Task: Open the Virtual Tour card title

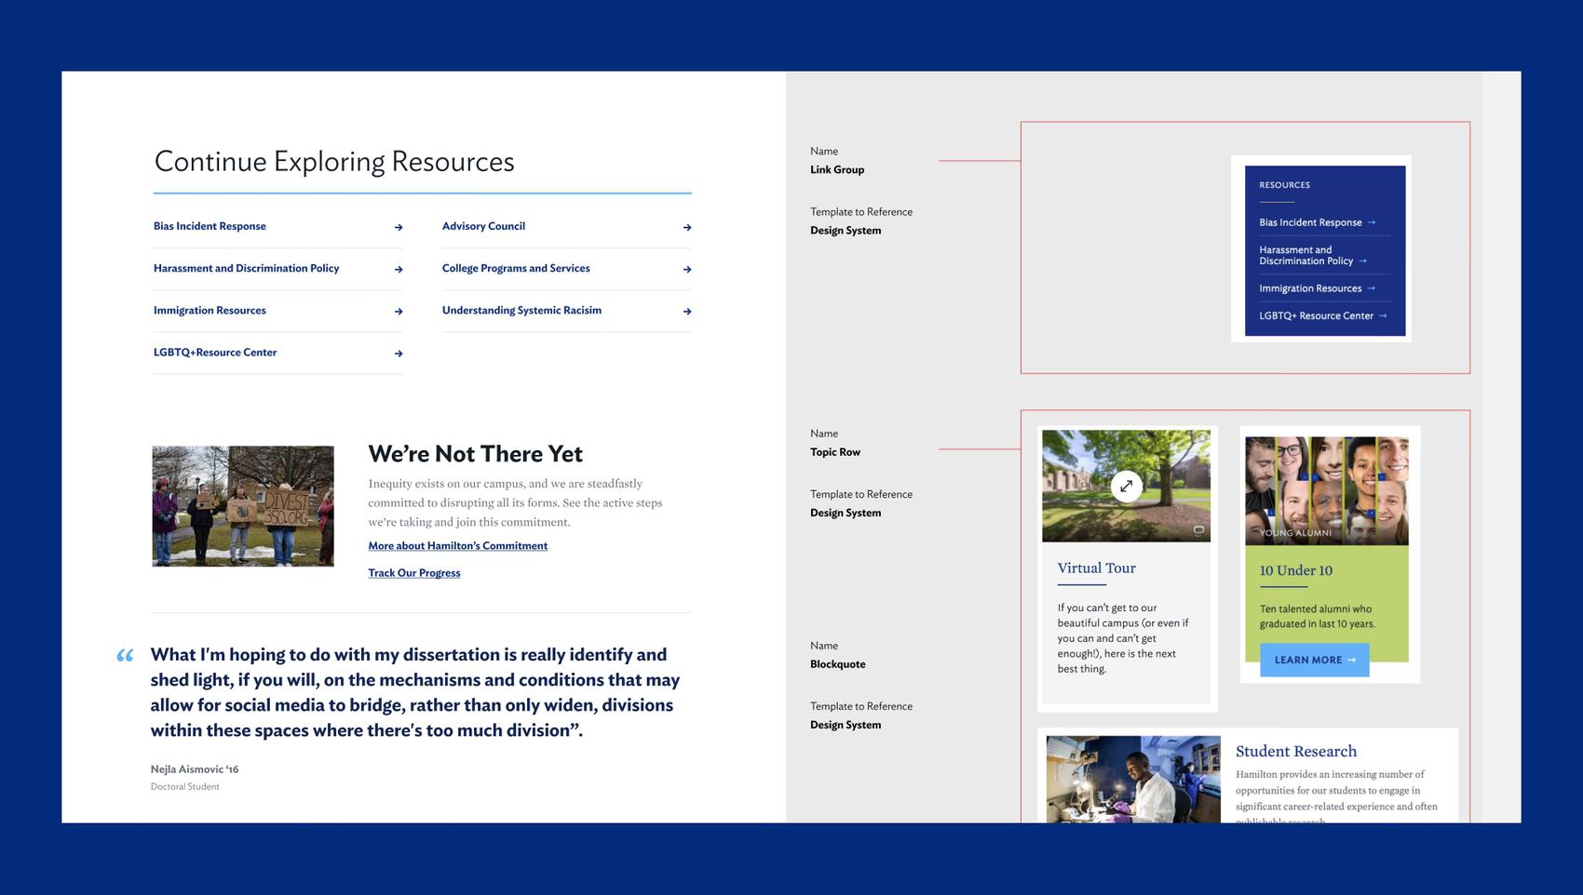Action: point(1096,568)
